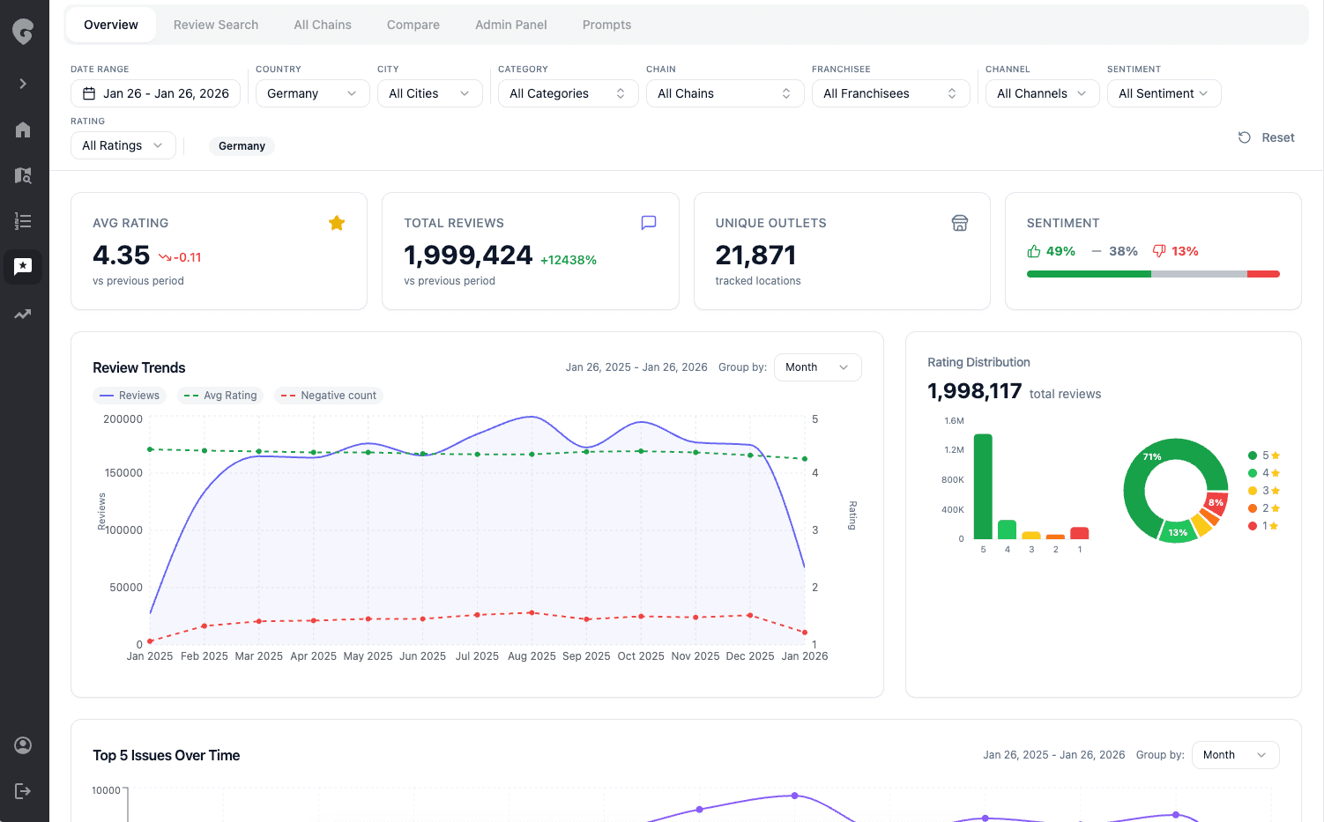The height and width of the screenshot is (822, 1324).
Task: Select the reviews star icon in sidebar
Action: (x=23, y=267)
